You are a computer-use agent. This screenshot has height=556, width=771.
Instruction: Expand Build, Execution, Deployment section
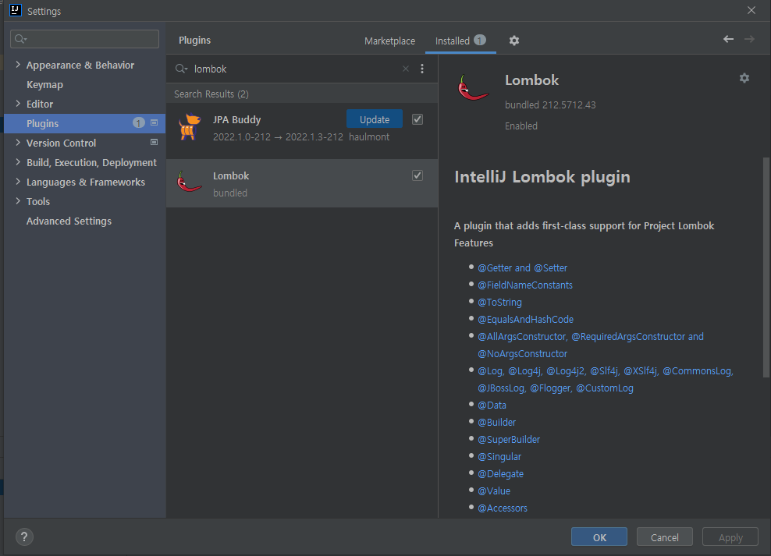(18, 161)
